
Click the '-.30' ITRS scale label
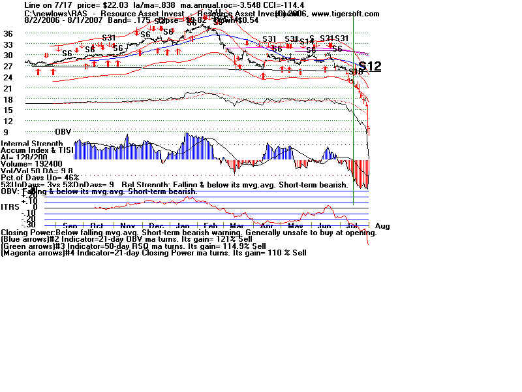28,225
